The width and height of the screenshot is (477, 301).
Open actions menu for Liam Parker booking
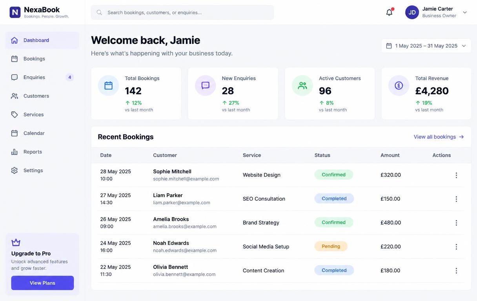click(x=456, y=199)
